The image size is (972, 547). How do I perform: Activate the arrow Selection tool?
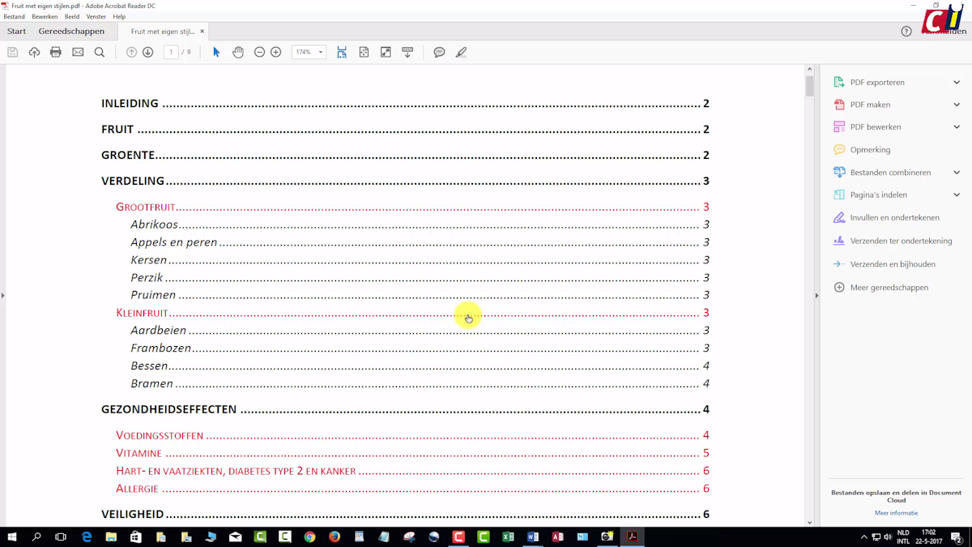coord(216,52)
